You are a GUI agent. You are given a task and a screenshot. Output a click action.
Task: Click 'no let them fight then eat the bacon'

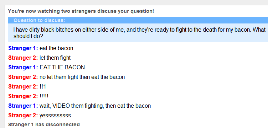82,77
